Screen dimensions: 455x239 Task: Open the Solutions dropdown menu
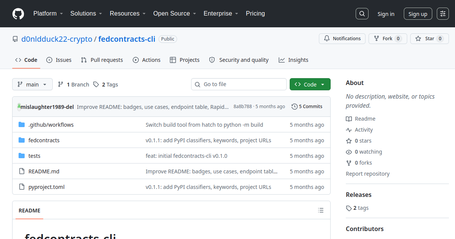tap(86, 14)
